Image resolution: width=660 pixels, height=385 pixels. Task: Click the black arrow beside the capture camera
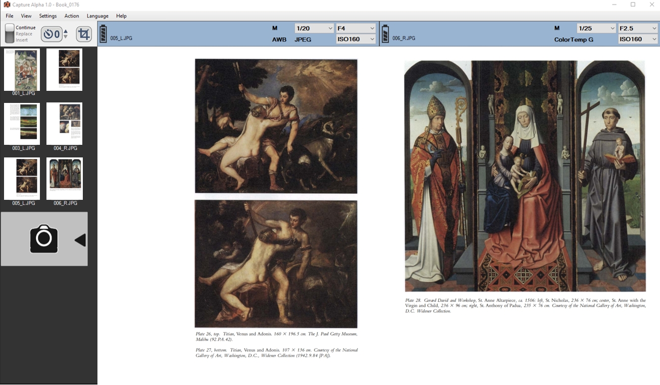80,240
